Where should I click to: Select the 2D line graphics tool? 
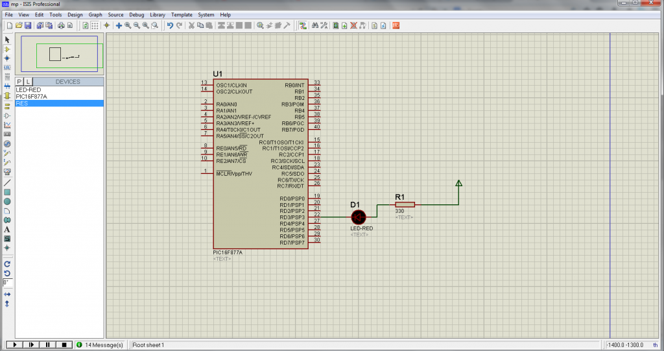[7, 183]
